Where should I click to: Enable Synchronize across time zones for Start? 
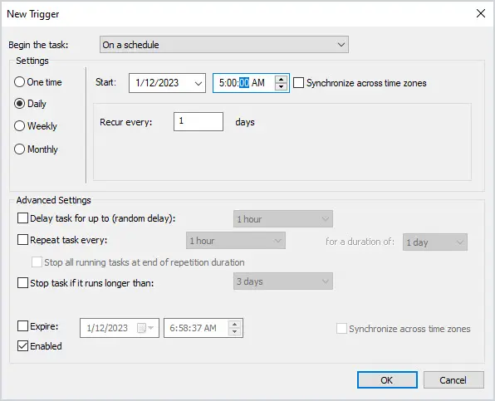point(298,83)
